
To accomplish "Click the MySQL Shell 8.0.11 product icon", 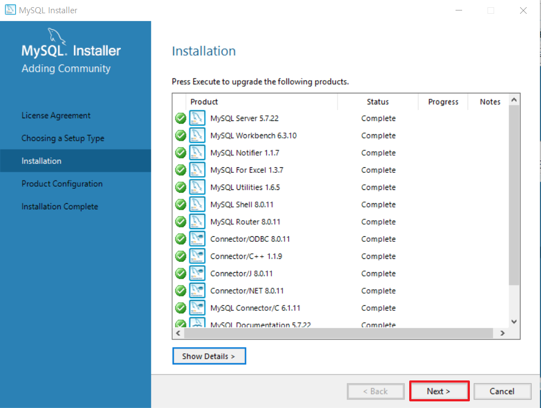I will [197, 204].
